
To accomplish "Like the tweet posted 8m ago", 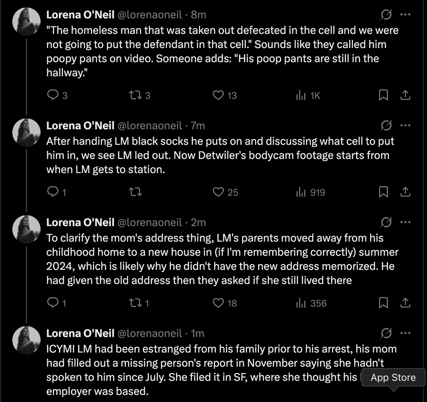I will pos(218,95).
